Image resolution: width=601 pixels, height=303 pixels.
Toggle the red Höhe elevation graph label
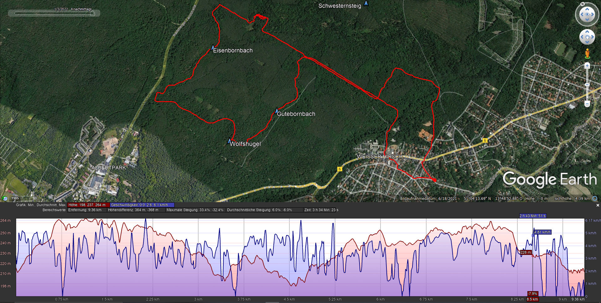pyautogui.click(x=89, y=205)
